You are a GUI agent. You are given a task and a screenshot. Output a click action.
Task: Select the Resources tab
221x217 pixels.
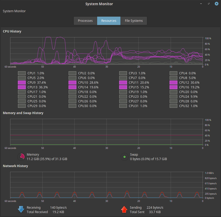[109, 21]
